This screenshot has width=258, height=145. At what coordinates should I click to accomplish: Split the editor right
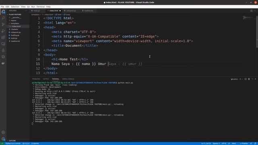252,11
